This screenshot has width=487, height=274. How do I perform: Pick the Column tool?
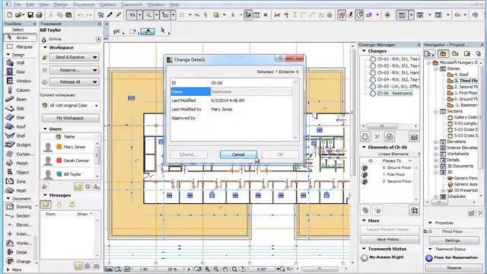(20, 90)
